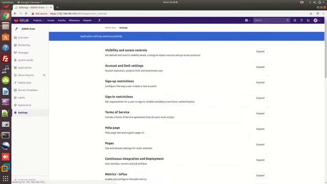This screenshot has width=327, height=184.
Task: Open Terminal from the dock
Action: tap(6, 135)
